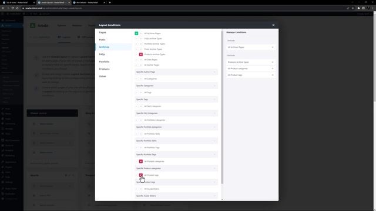The width and height of the screenshot is (376, 211).
Task: Click include icon for All Categories
Action: (x=136, y=79)
